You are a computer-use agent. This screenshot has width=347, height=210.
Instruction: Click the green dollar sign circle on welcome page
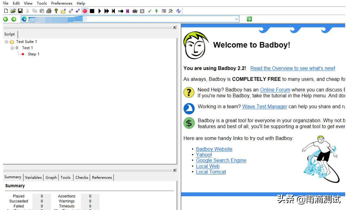pyautogui.click(x=189, y=123)
